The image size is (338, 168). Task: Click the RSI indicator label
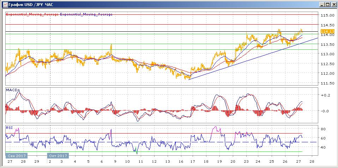pyautogui.click(x=9, y=127)
